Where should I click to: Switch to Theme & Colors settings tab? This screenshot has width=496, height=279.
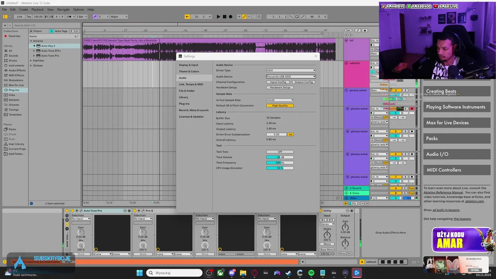pyautogui.click(x=189, y=71)
